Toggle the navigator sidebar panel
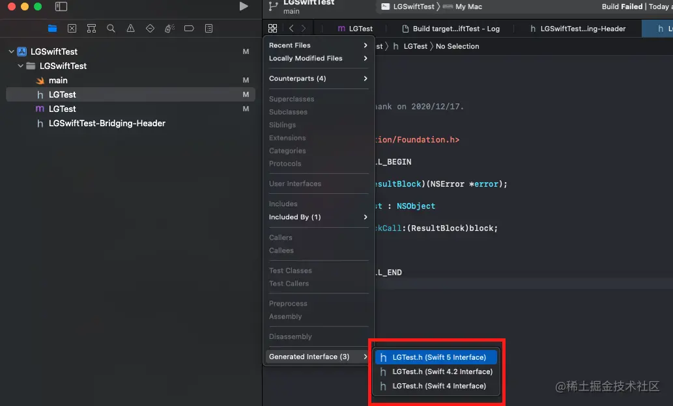 [61, 7]
